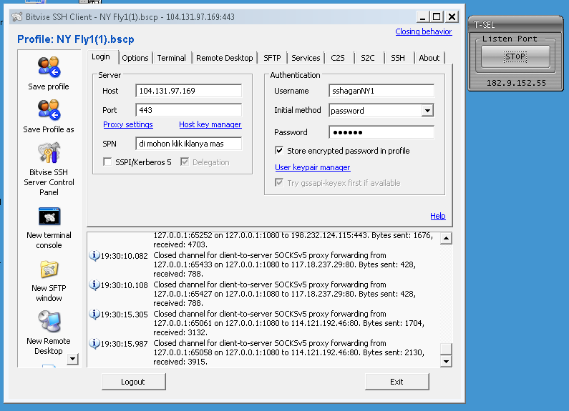Screen dimensions: 569x411
Task: Click the Host input field
Action: click(x=188, y=91)
